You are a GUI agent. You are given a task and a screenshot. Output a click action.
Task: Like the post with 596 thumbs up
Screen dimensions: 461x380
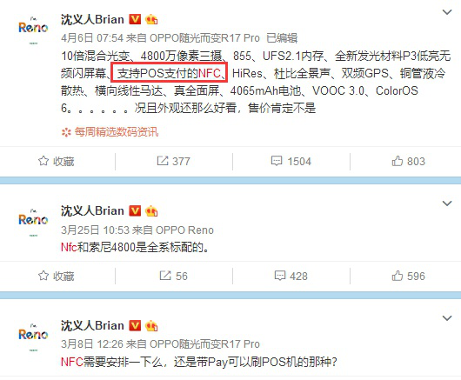tap(408, 276)
